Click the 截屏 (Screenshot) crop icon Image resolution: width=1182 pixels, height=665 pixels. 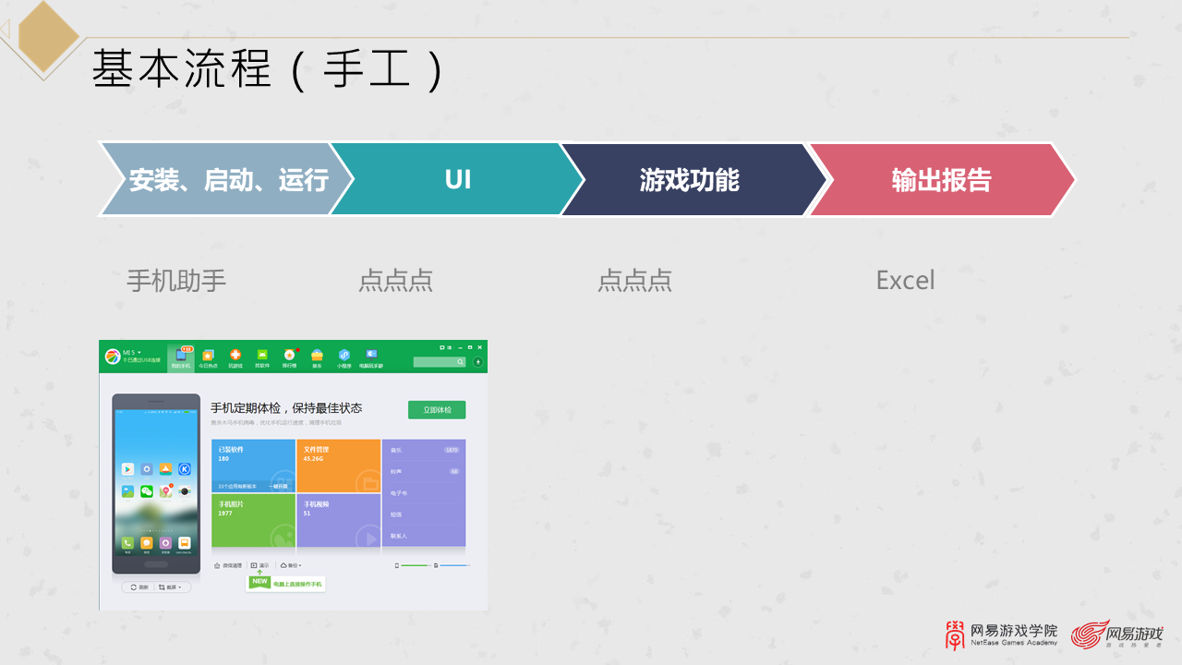(160, 586)
